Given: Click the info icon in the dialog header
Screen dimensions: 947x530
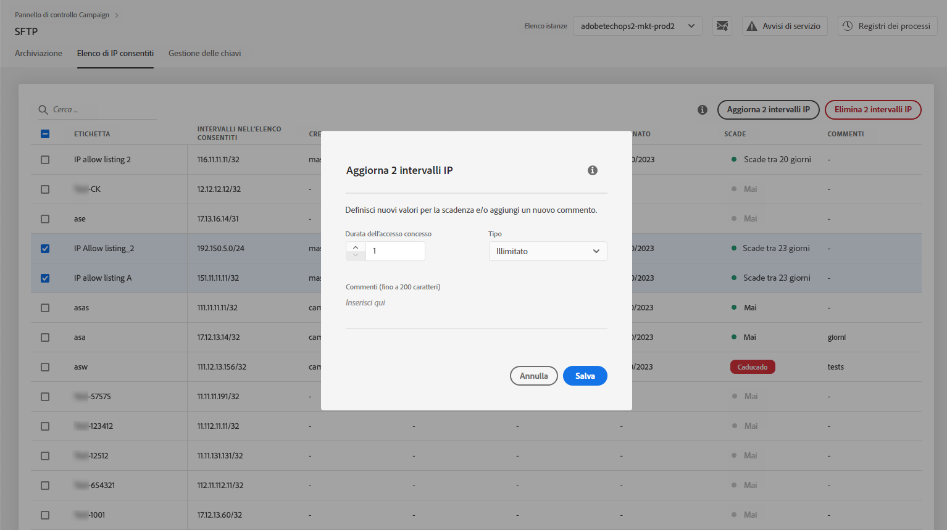Looking at the screenshot, I should point(593,170).
